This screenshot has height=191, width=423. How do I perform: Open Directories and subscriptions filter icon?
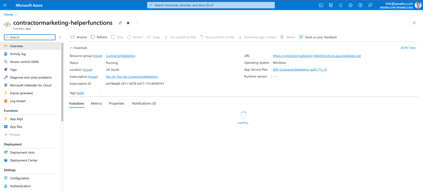[331, 5]
